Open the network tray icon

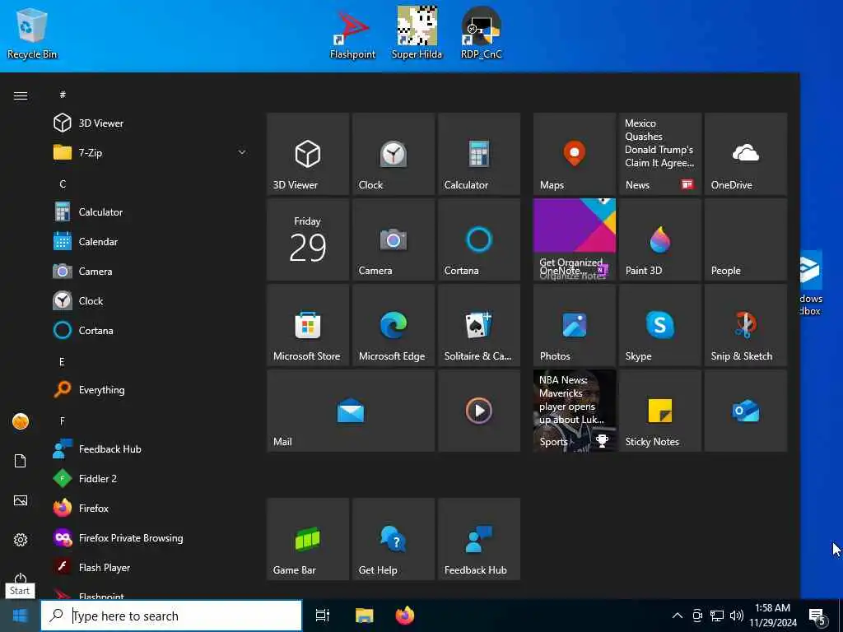(x=717, y=616)
